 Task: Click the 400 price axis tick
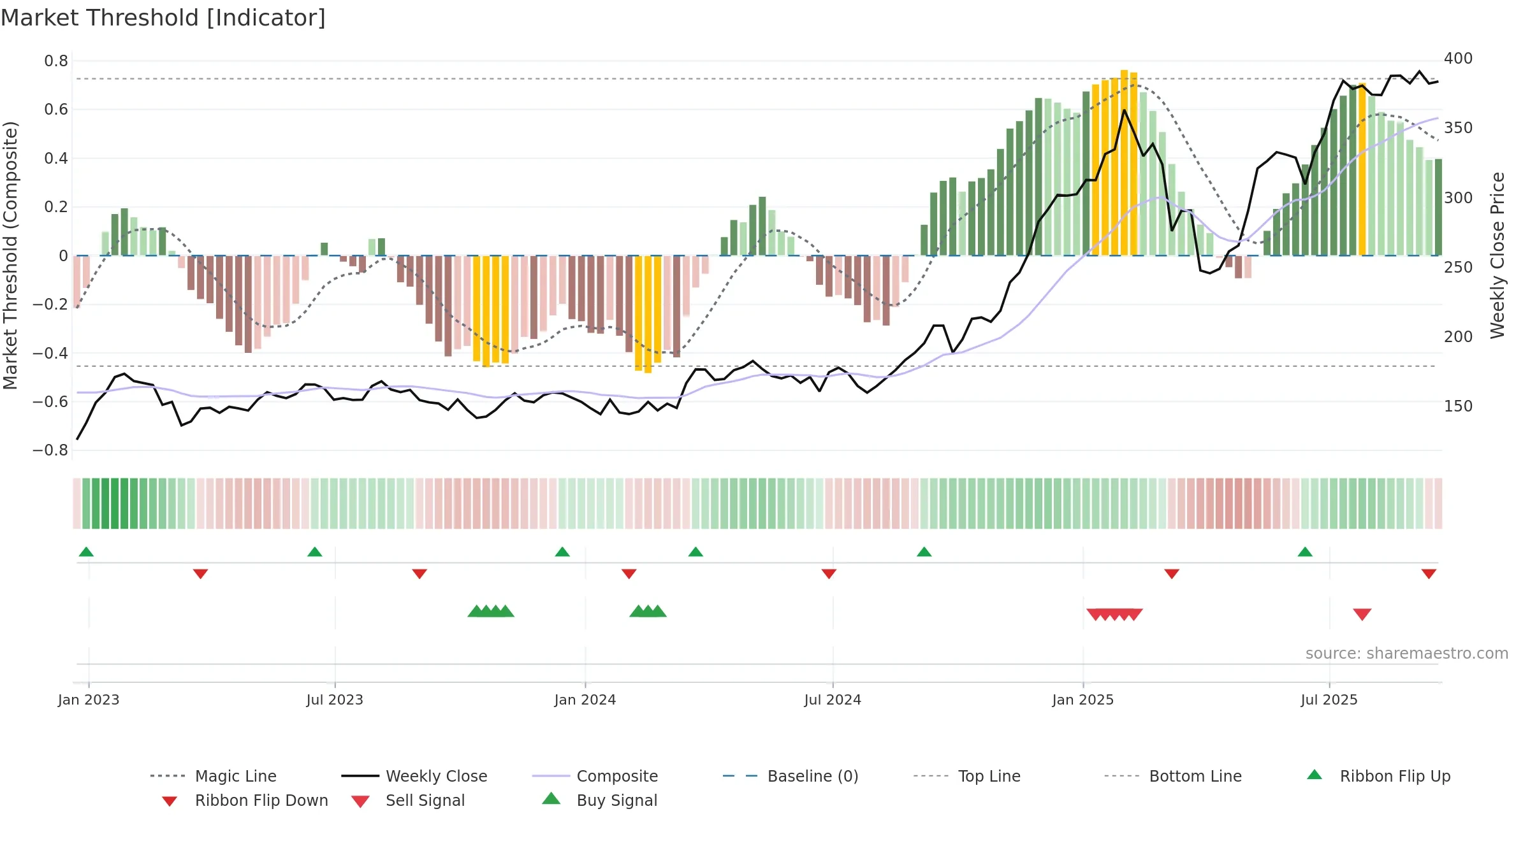pyautogui.click(x=1458, y=59)
